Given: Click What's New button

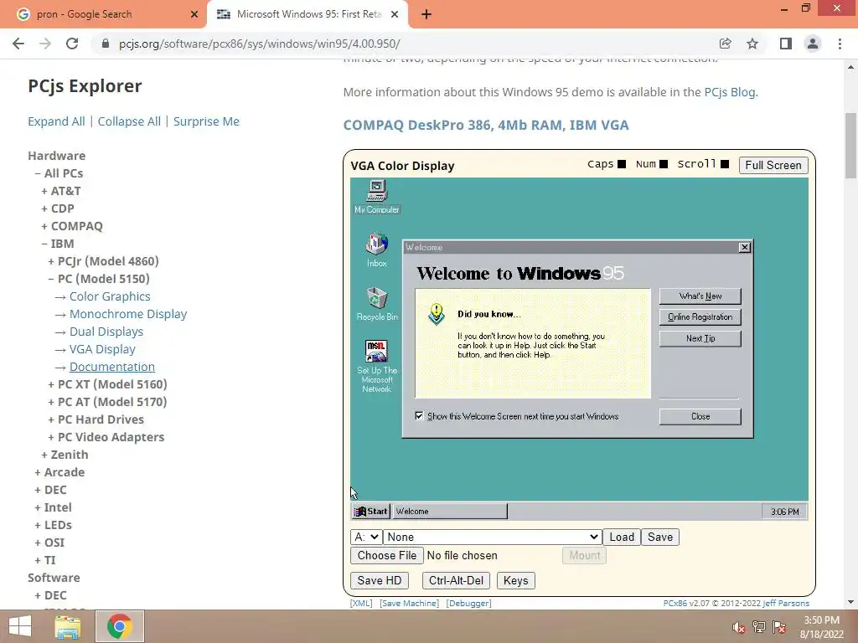Looking at the screenshot, I should [700, 296].
